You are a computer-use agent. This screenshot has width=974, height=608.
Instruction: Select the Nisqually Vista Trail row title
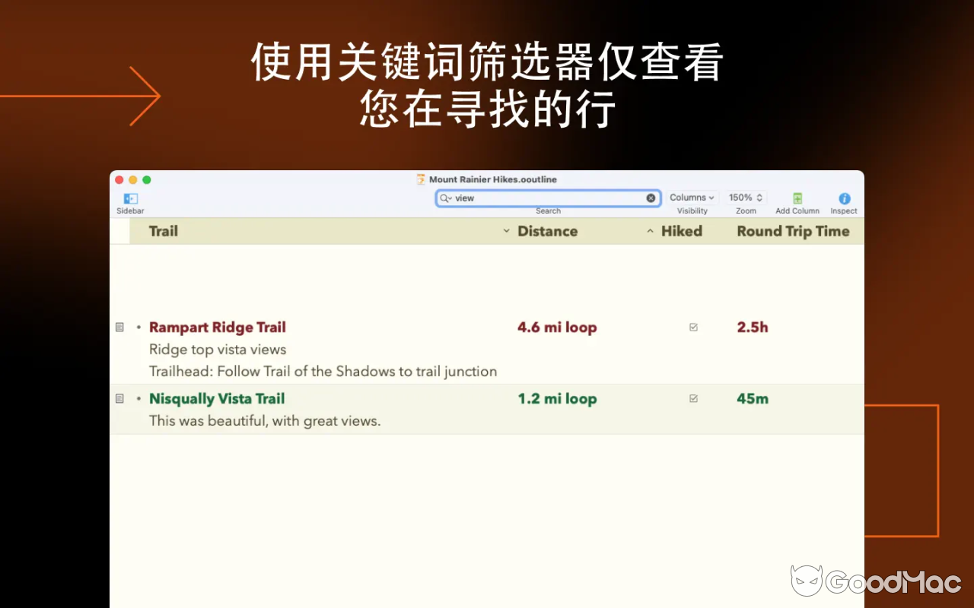[x=217, y=399]
